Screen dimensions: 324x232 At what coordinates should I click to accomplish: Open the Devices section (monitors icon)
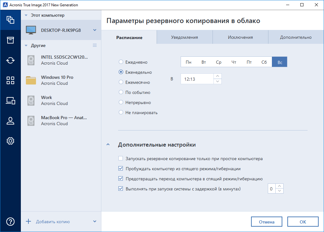click(x=10, y=101)
